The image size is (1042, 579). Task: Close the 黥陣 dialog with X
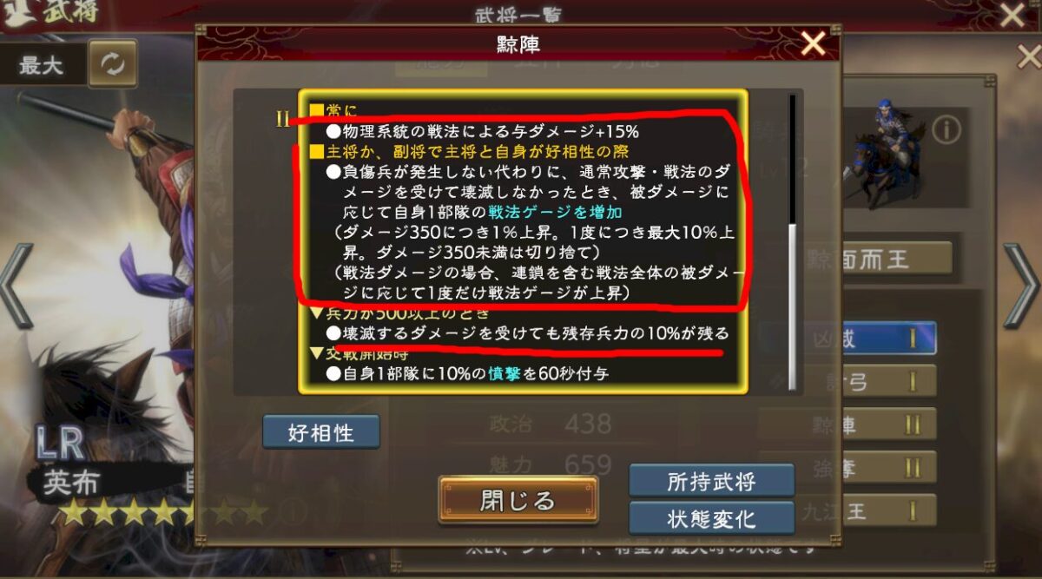click(x=813, y=43)
